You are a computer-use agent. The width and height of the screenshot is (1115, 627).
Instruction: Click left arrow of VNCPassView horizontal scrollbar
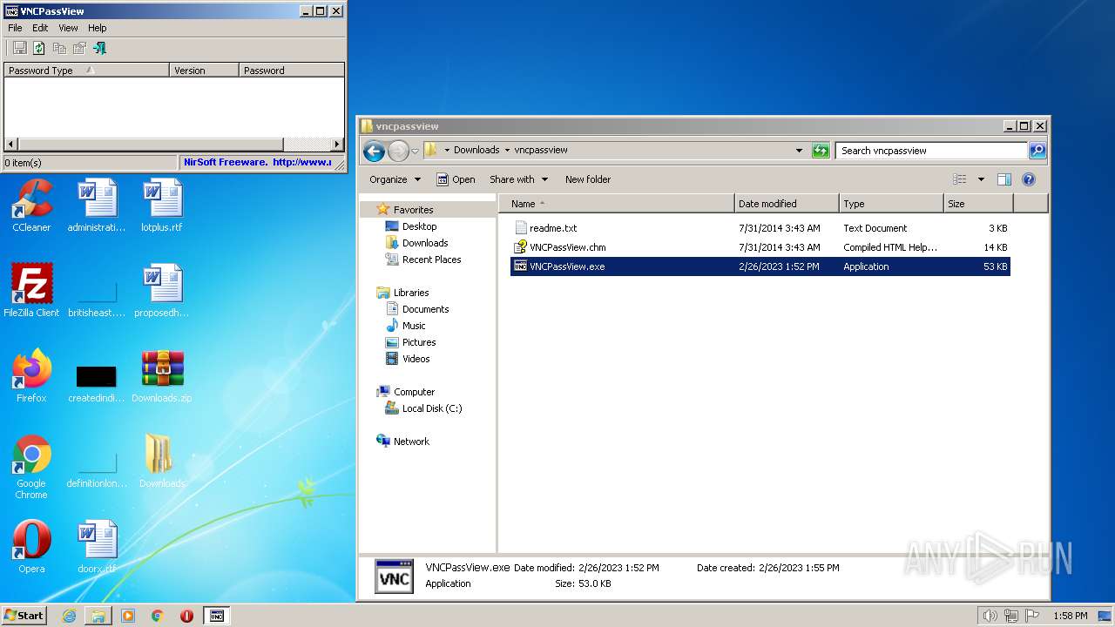point(10,145)
